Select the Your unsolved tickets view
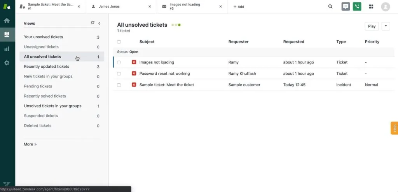Screen dimensions: 398x192 pyautogui.click(x=44, y=37)
